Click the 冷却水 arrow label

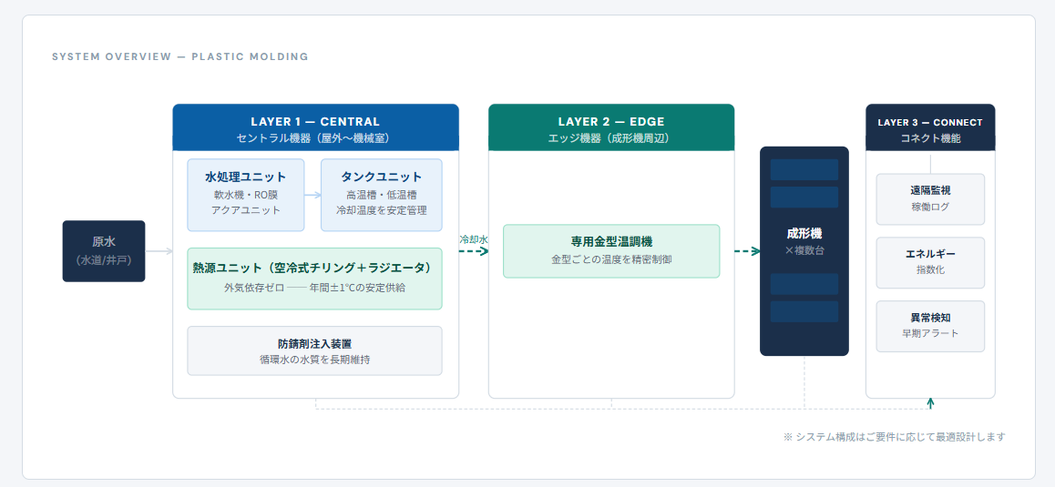pyautogui.click(x=474, y=239)
